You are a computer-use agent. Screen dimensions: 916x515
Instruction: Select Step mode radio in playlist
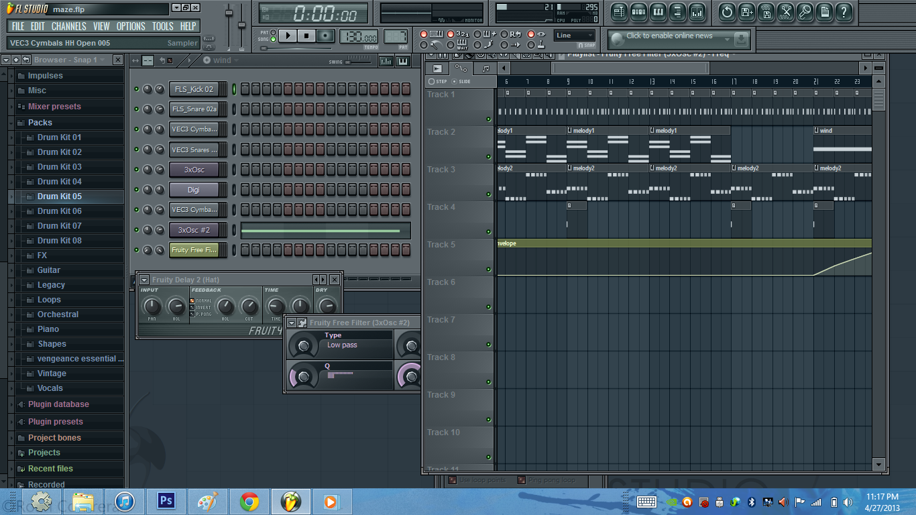[x=431, y=82]
